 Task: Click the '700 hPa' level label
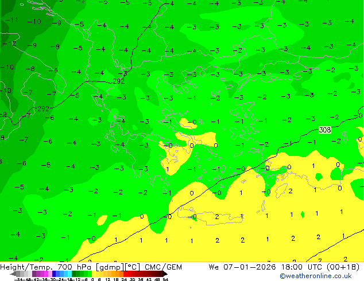coord(75,267)
